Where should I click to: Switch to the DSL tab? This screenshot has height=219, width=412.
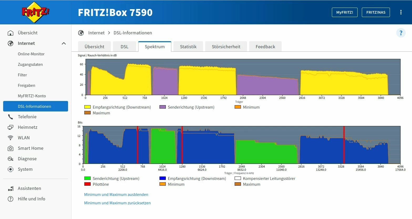coord(125,47)
